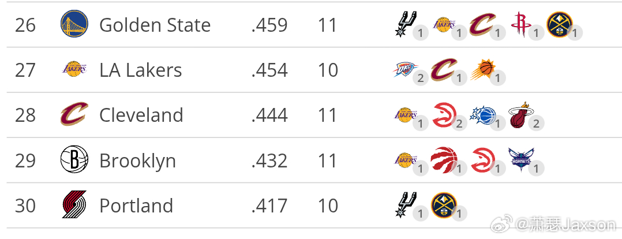Click the Heat logo in Cleveland's row
Screen dimensions: 622x239
[x=519, y=115]
